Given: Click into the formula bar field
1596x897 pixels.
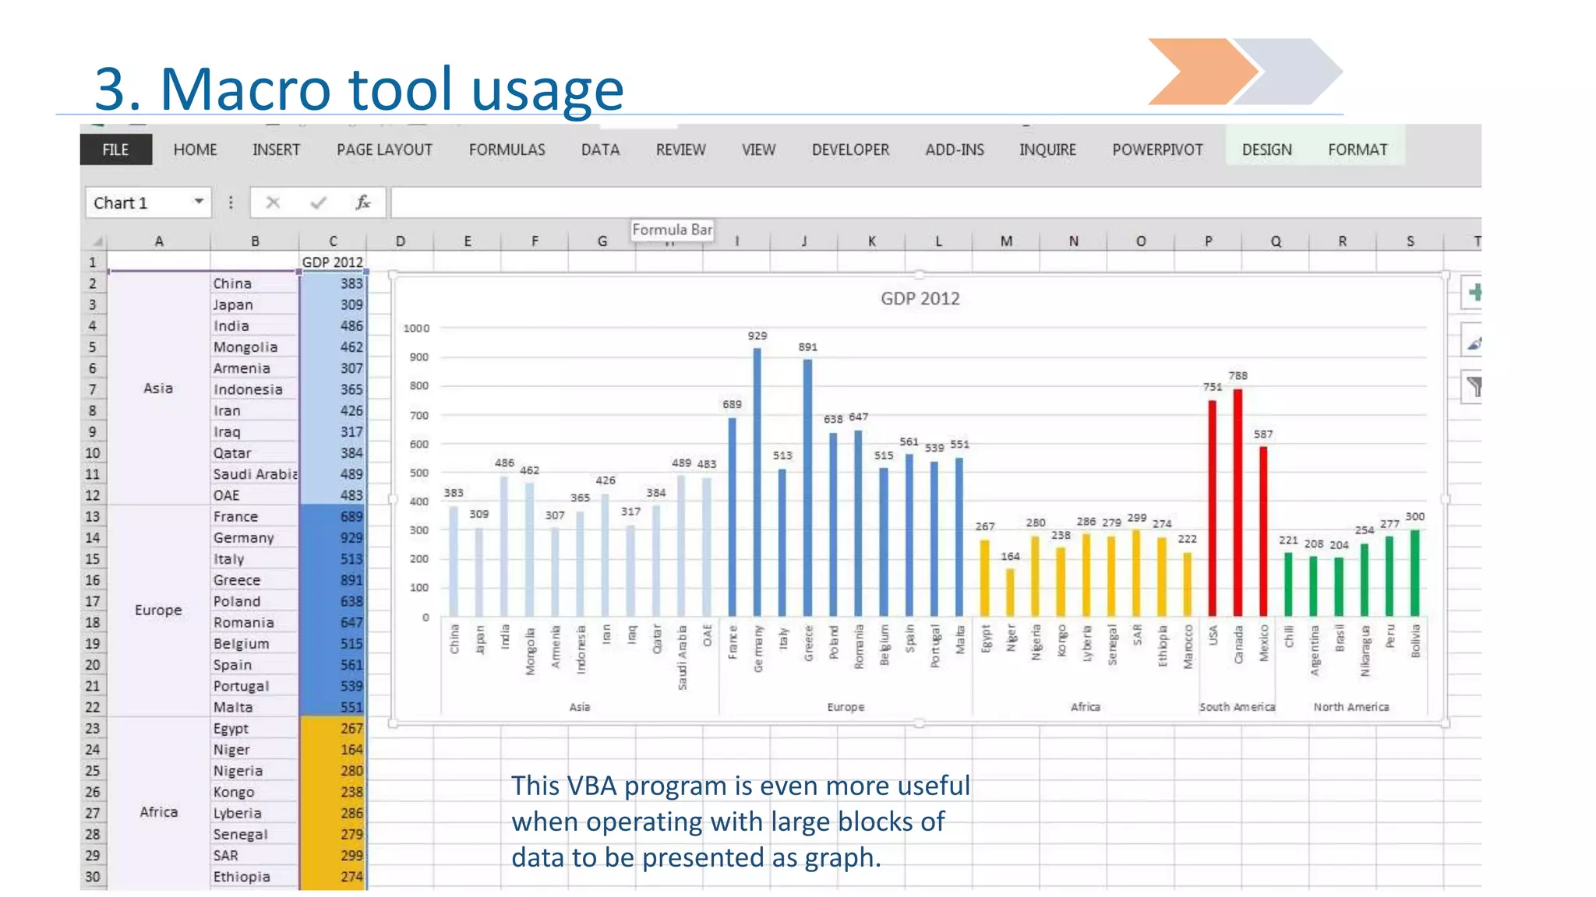Looking at the screenshot, I should pyautogui.click(x=935, y=202).
